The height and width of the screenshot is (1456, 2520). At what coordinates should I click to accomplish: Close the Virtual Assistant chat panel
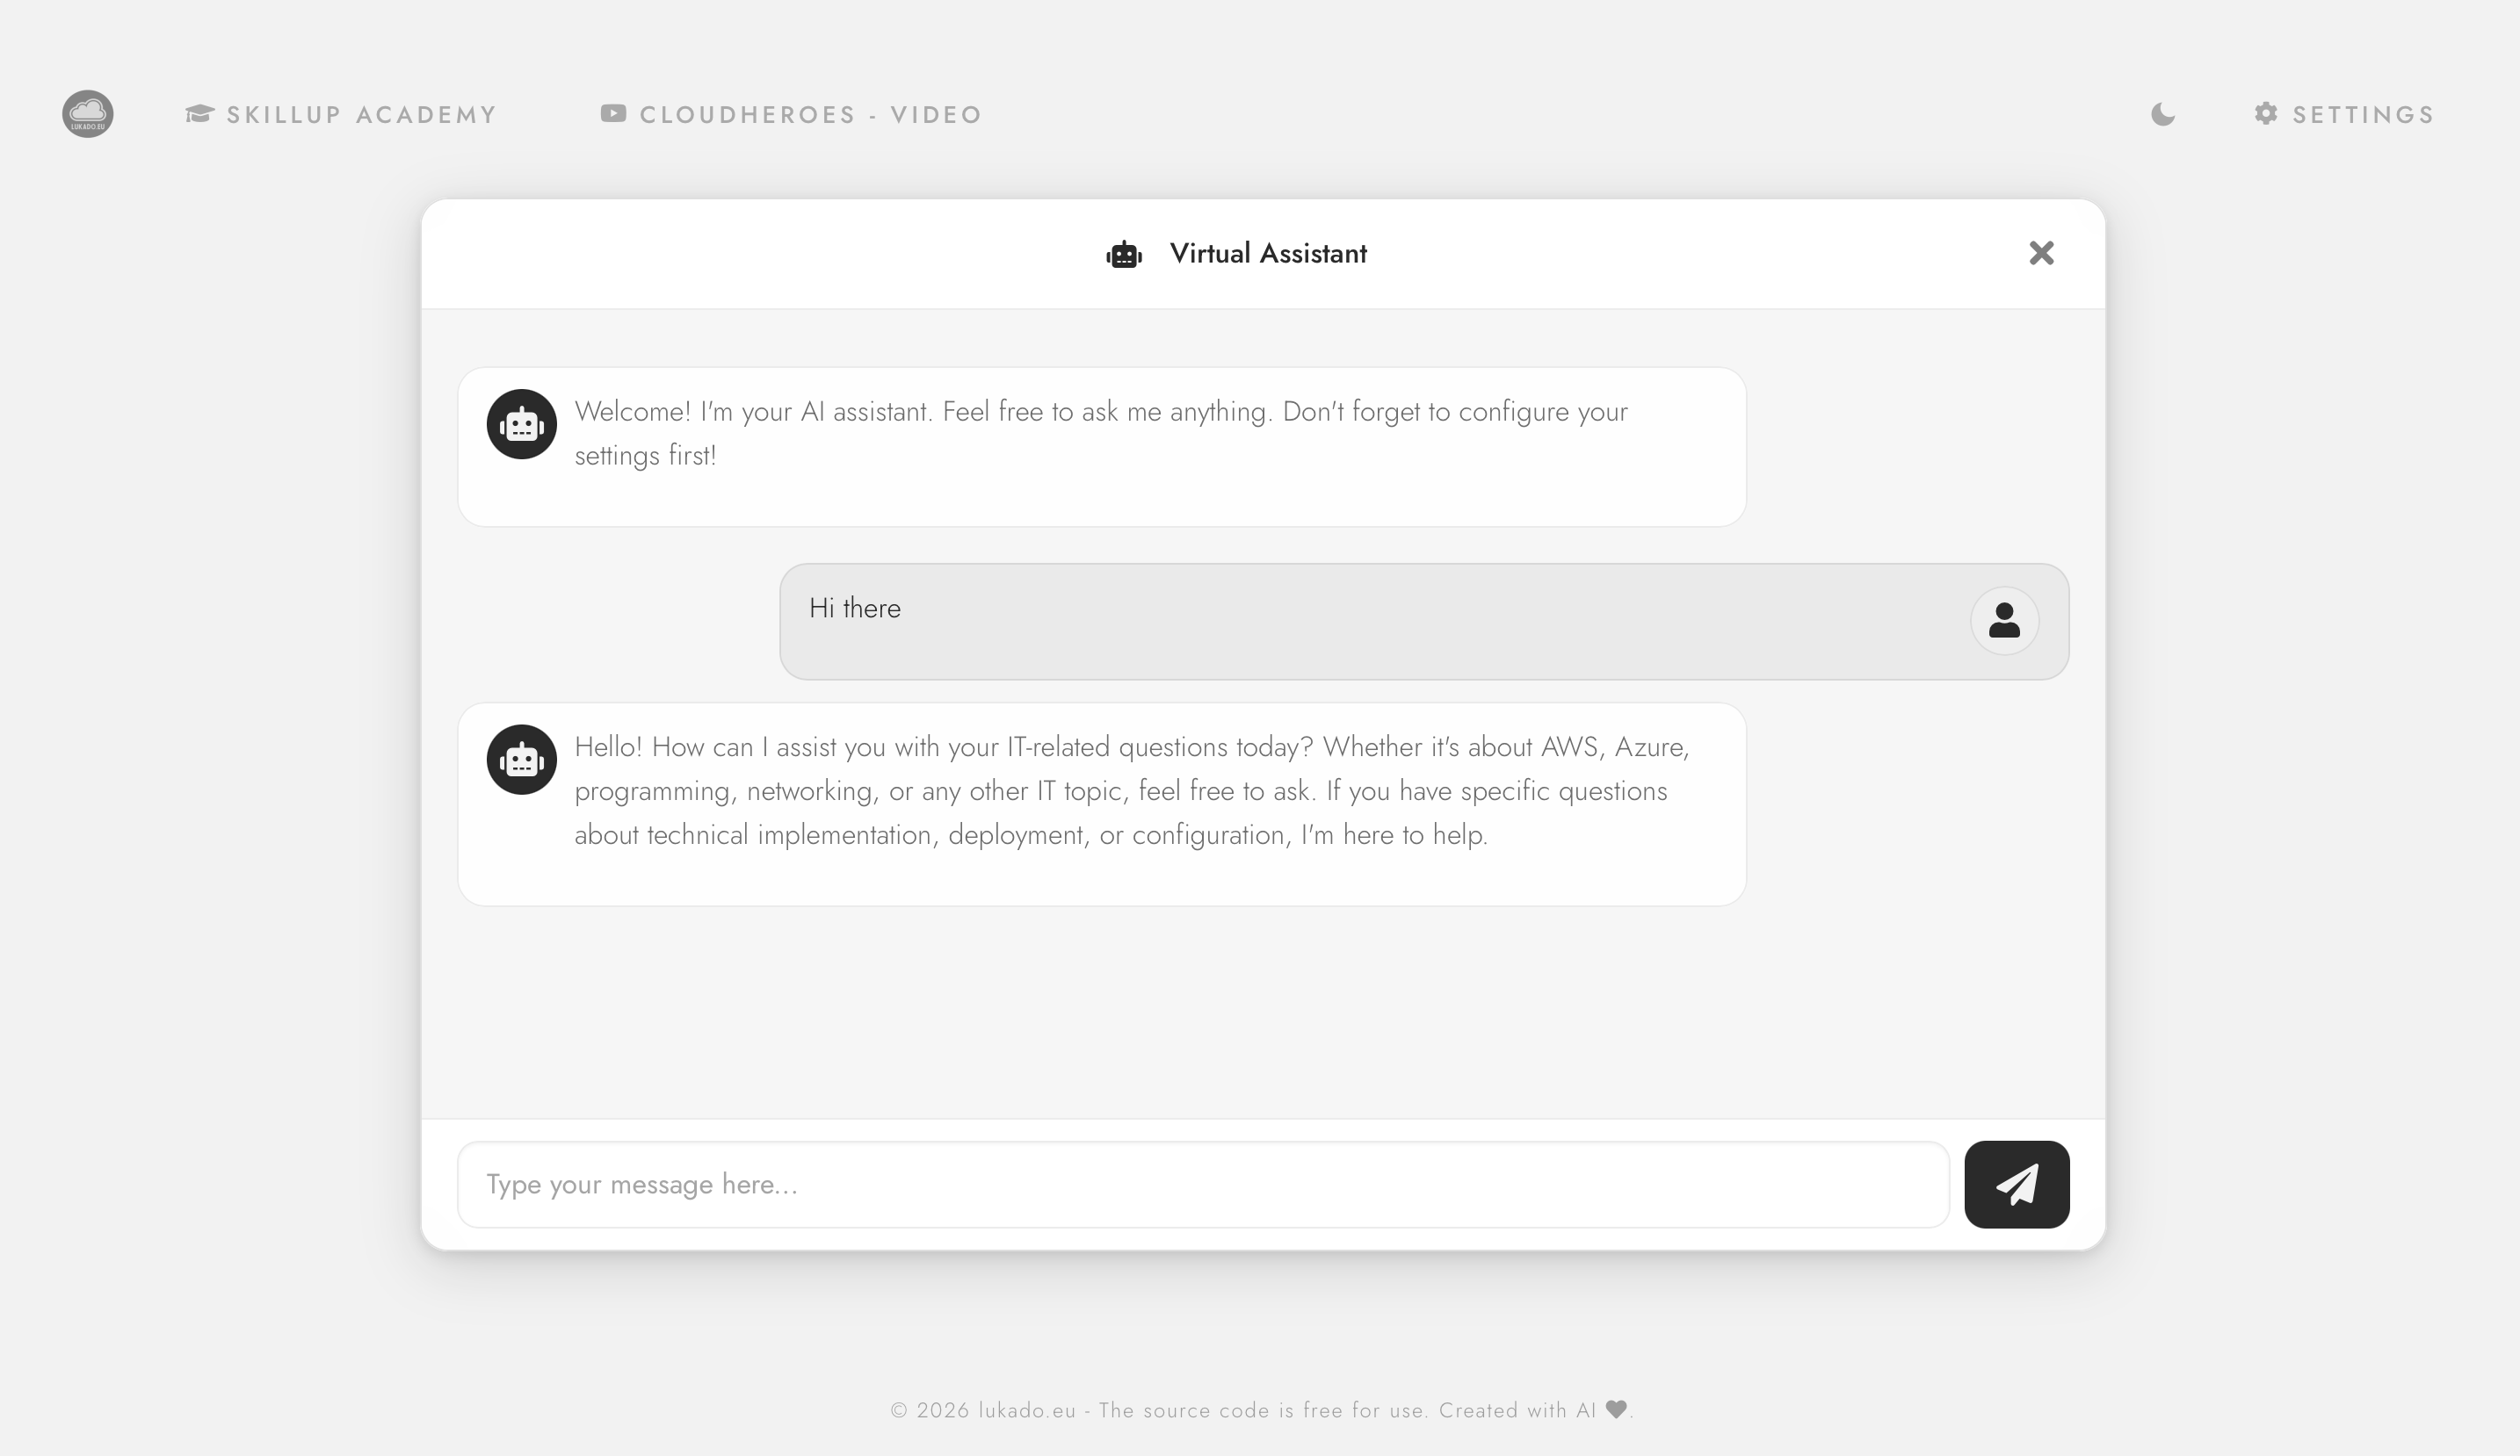(2041, 254)
